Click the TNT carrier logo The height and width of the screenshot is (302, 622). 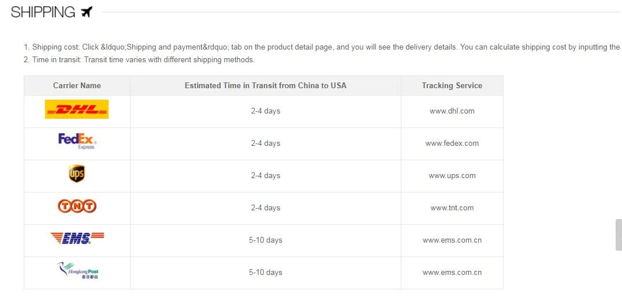pos(77,206)
